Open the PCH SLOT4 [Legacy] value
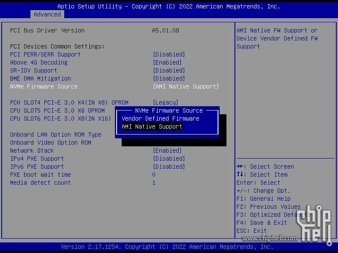Image resolution: width=338 pixels, height=253 pixels. coord(166,102)
